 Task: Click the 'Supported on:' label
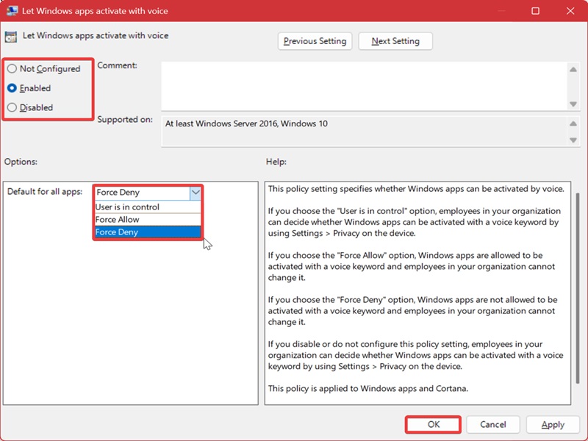point(125,120)
